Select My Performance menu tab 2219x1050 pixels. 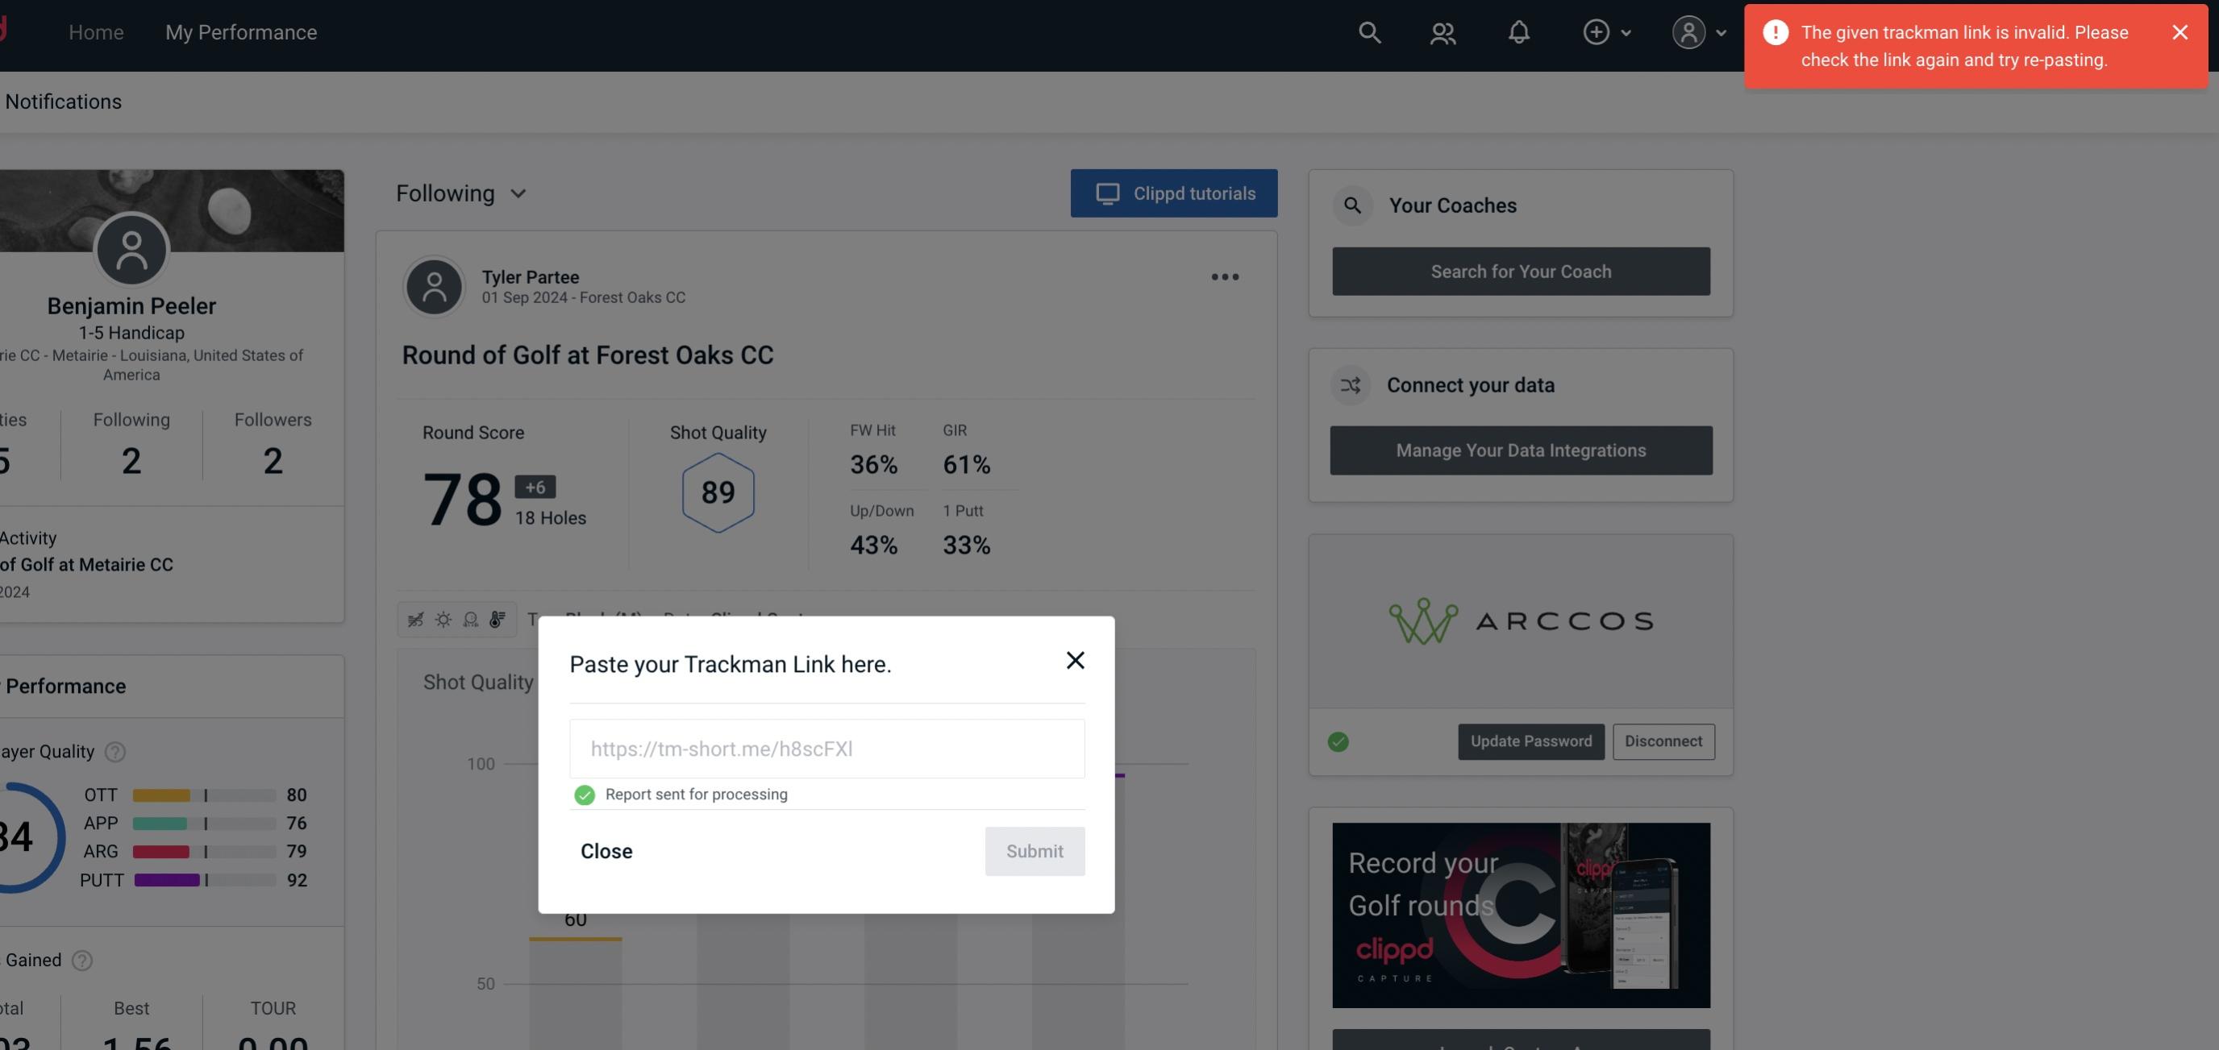(x=240, y=30)
